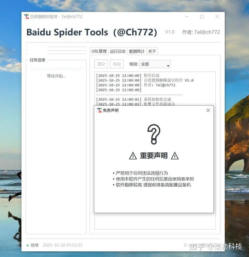Screen dimensions: 249x257
Task: Click the 重要声明 heading
Action: pyautogui.click(x=154, y=155)
